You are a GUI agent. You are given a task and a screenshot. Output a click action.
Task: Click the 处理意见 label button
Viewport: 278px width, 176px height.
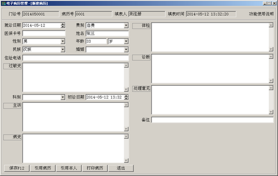pos(141,88)
